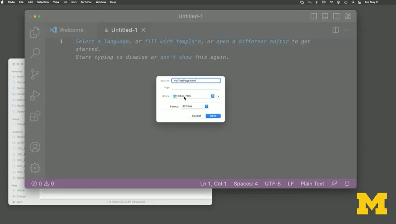Expand the save dialog with the chevron
Image resolution: width=396 pixels, height=224 pixels.
[x=218, y=96]
